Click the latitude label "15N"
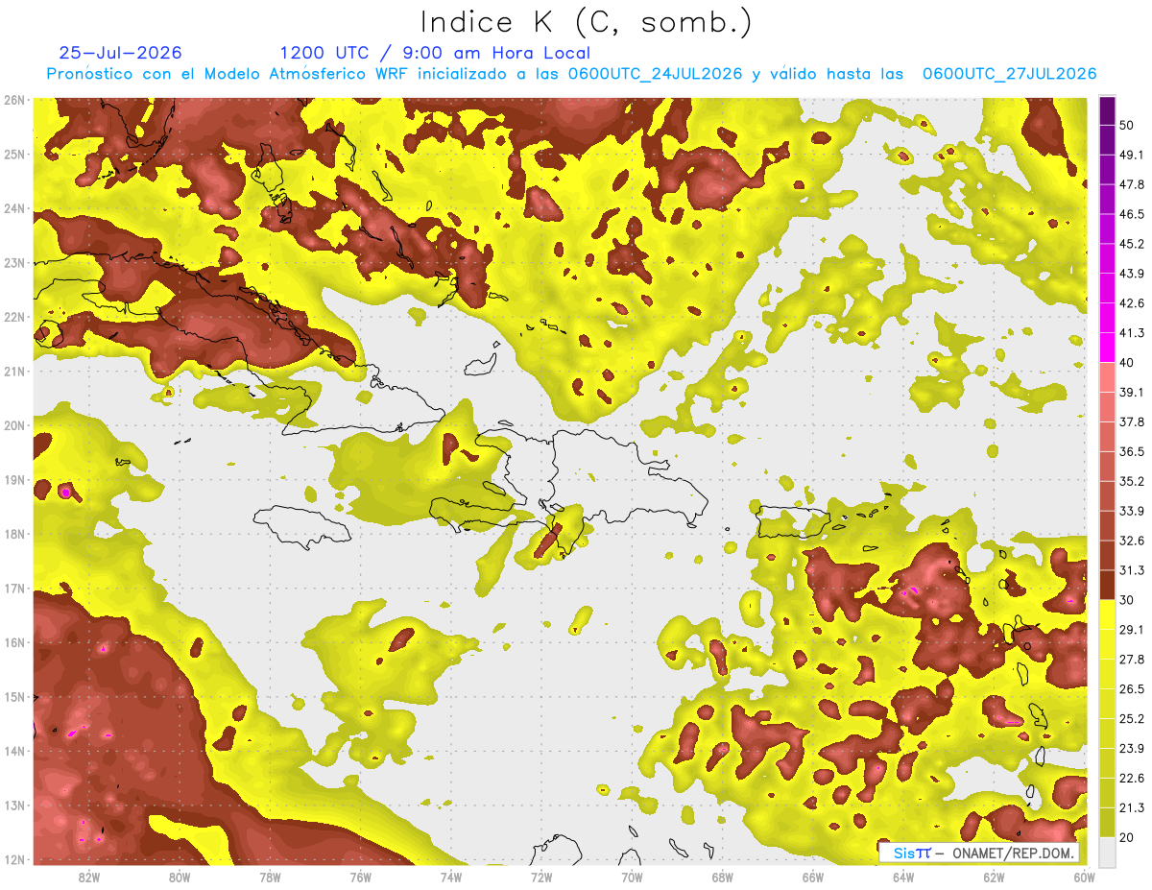This screenshot has width=1152, height=890. click(x=14, y=697)
